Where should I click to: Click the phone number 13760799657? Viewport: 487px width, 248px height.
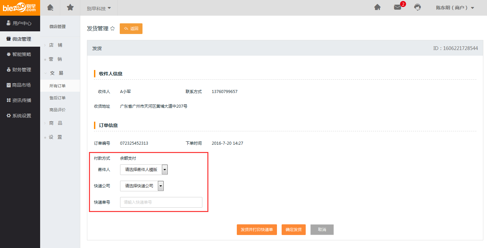point(224,91)
